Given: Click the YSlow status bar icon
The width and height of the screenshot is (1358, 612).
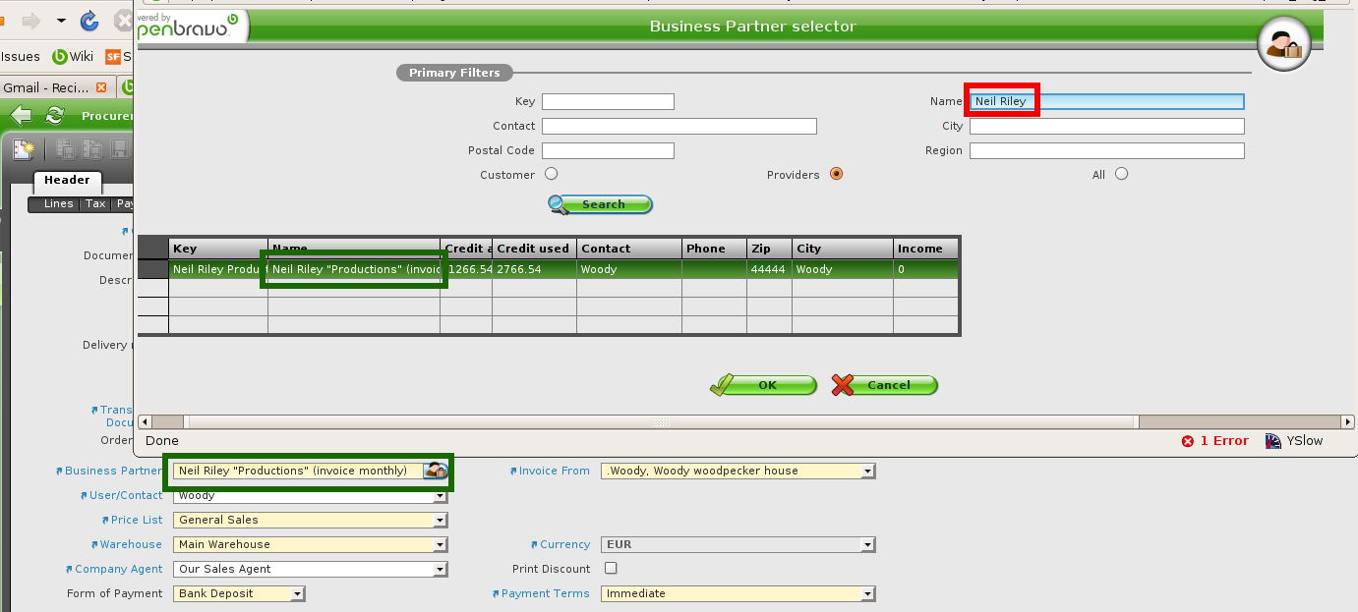Looking at the screenshot, I should (1273, 441).
